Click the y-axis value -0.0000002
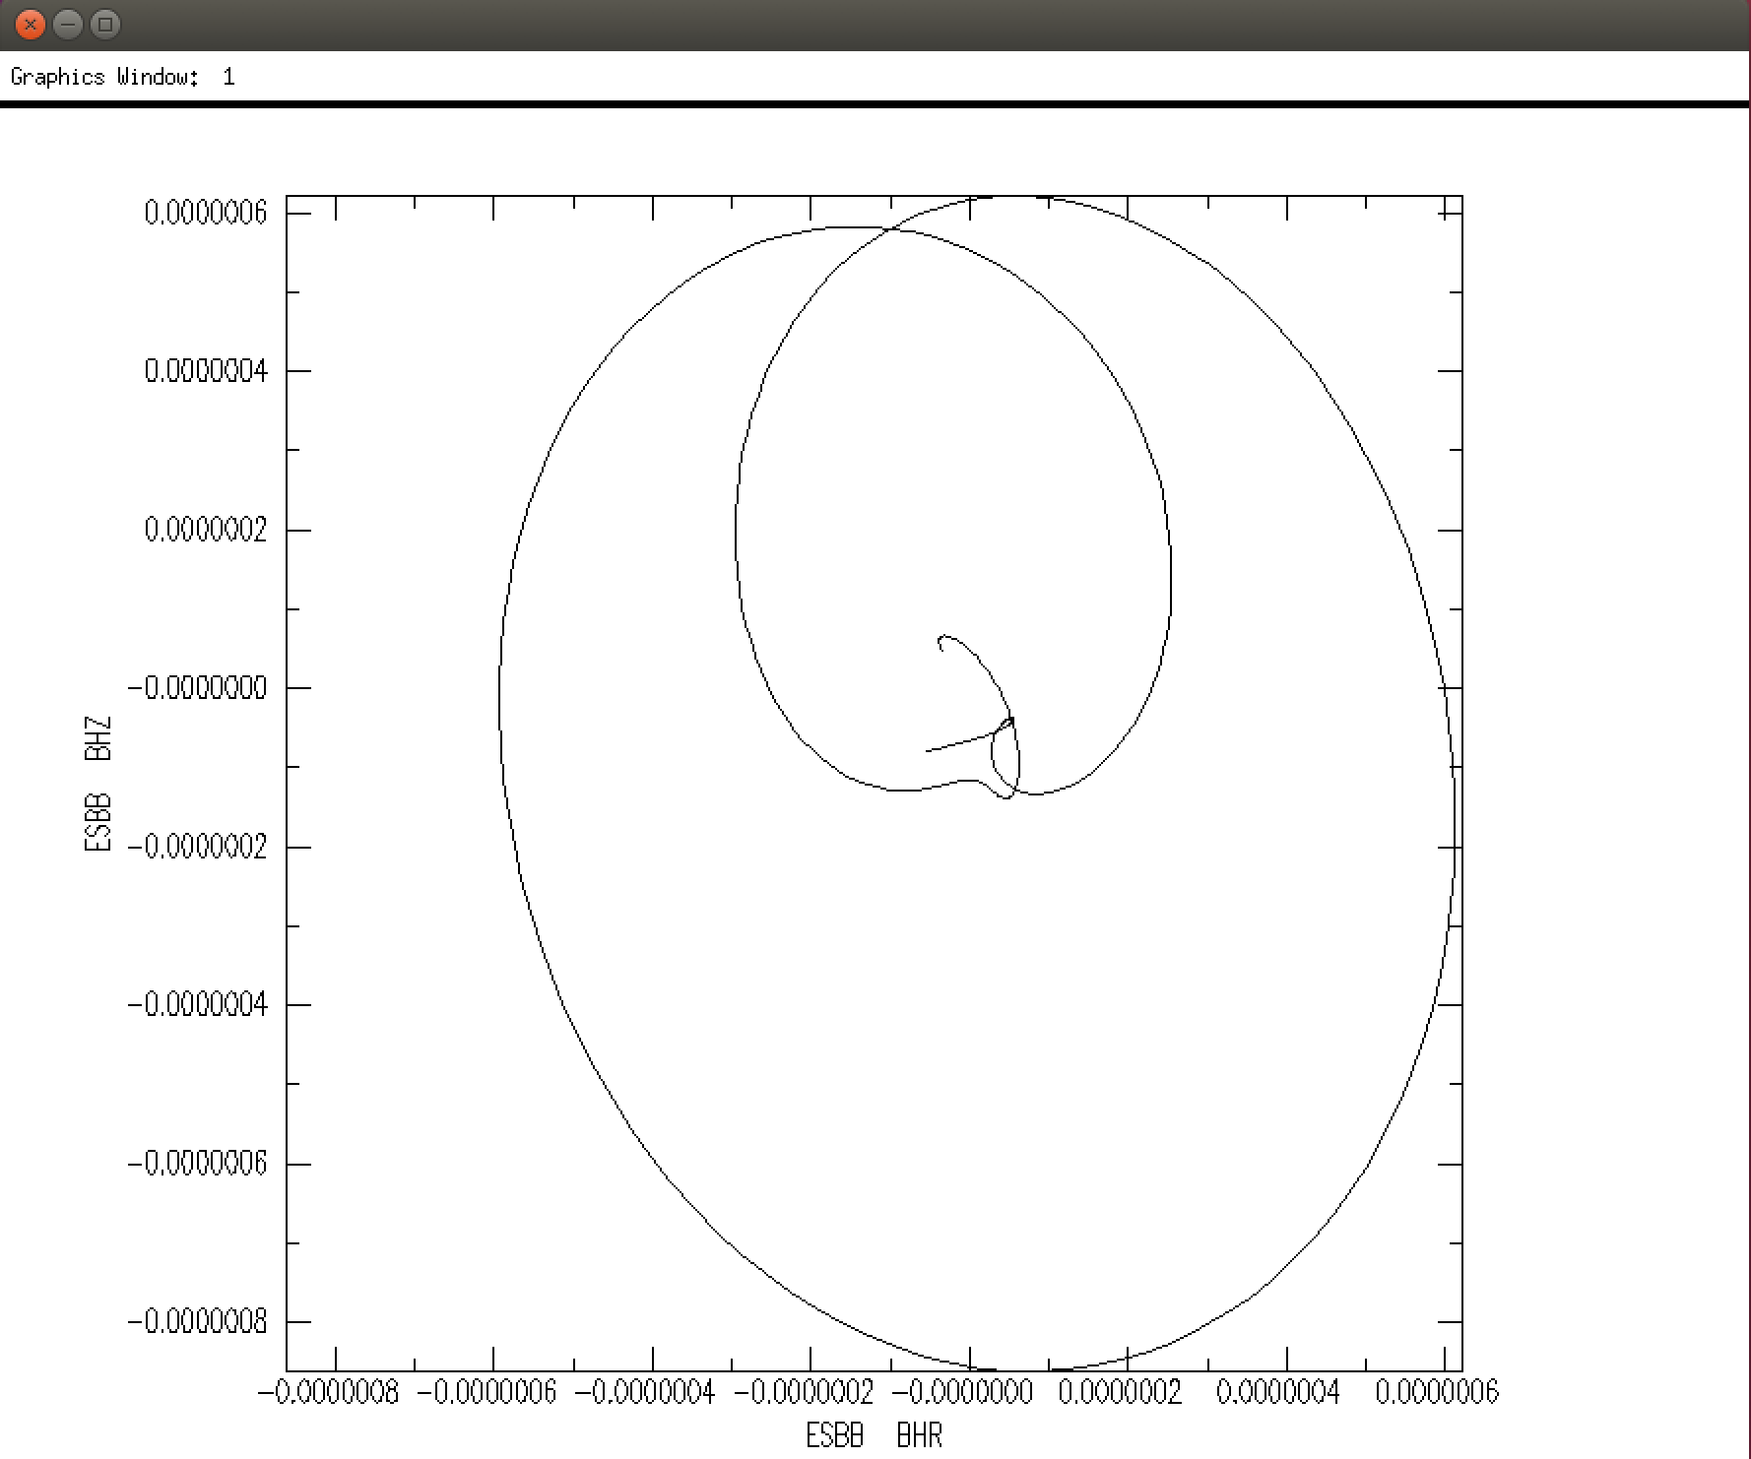Viewport: 1751px width, 1459px height. tap(197, 847)
